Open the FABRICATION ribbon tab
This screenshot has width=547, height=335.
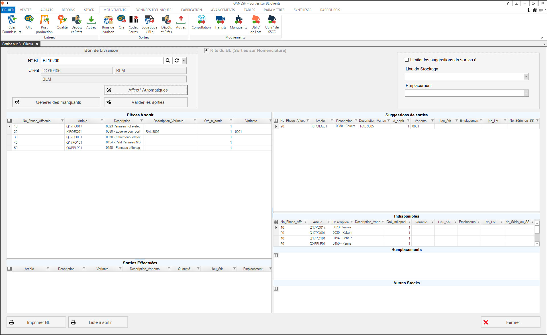(191, 10)
